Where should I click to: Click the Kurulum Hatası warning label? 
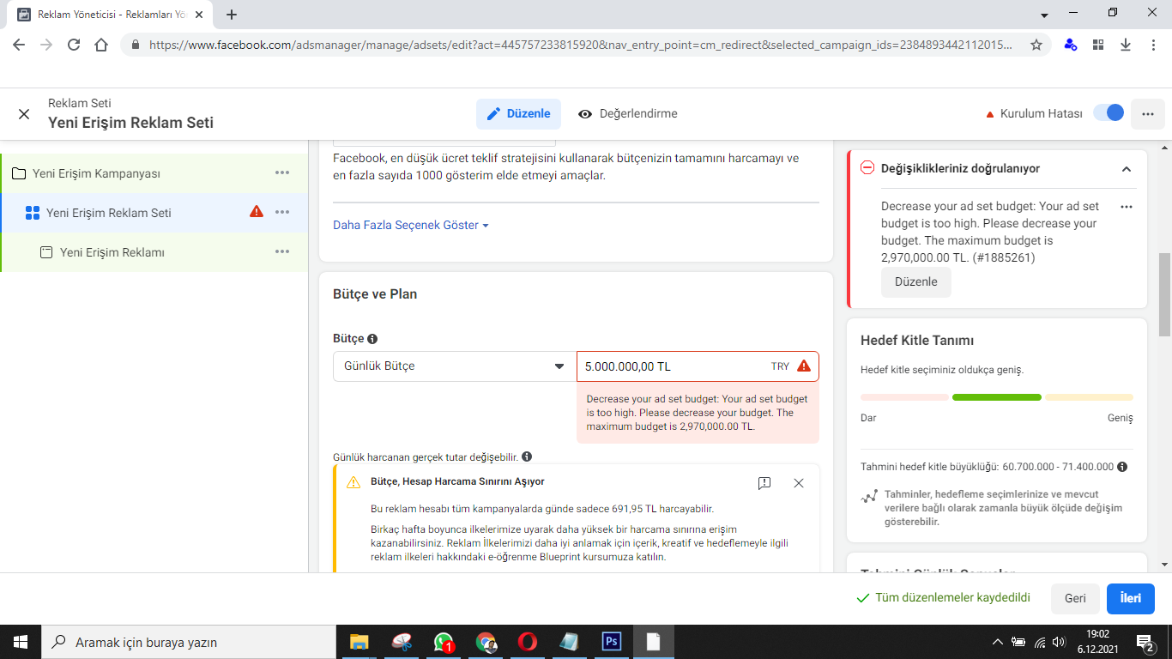(x=1033, y=113)
